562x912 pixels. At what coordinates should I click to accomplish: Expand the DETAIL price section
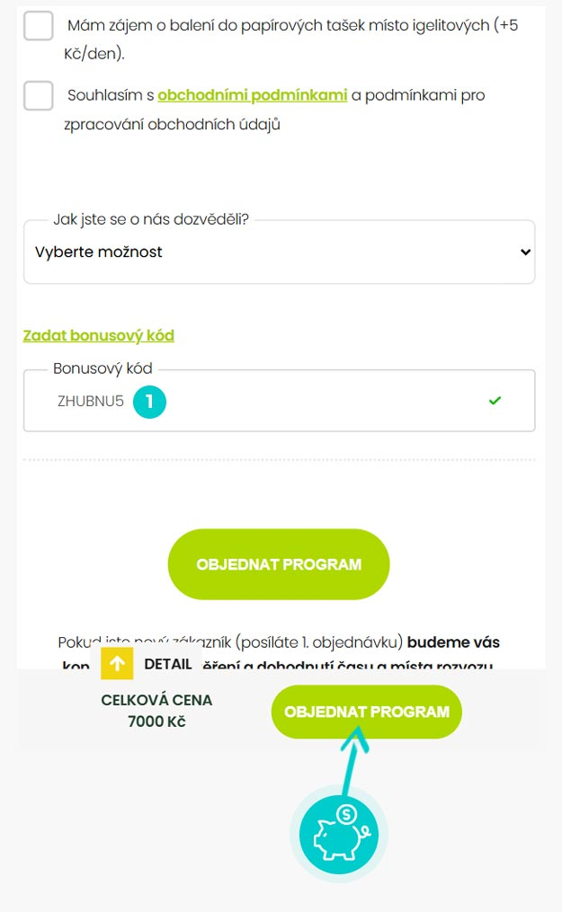pos(168,663)
